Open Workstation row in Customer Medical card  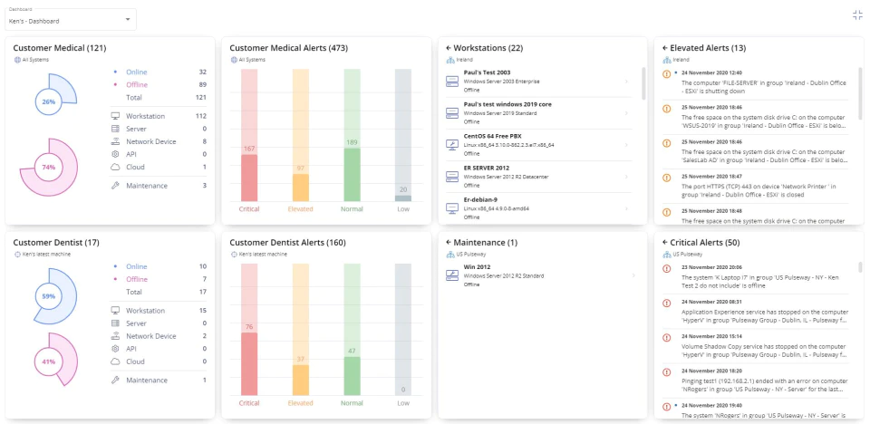coord(159,116)
